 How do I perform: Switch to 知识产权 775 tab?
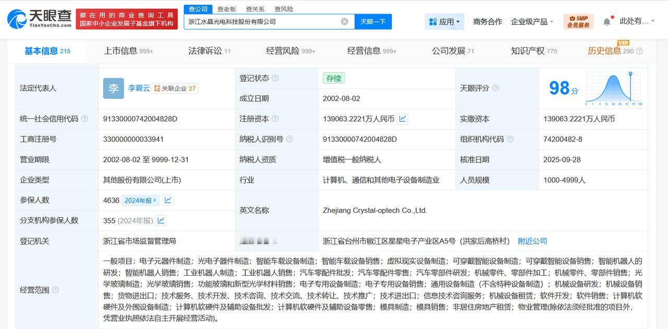[x=534, y=51]
